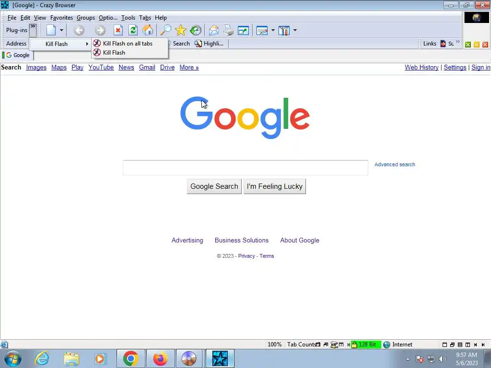Open the Help menu
The height and width of the screenshot is (368, 491).
161,18
